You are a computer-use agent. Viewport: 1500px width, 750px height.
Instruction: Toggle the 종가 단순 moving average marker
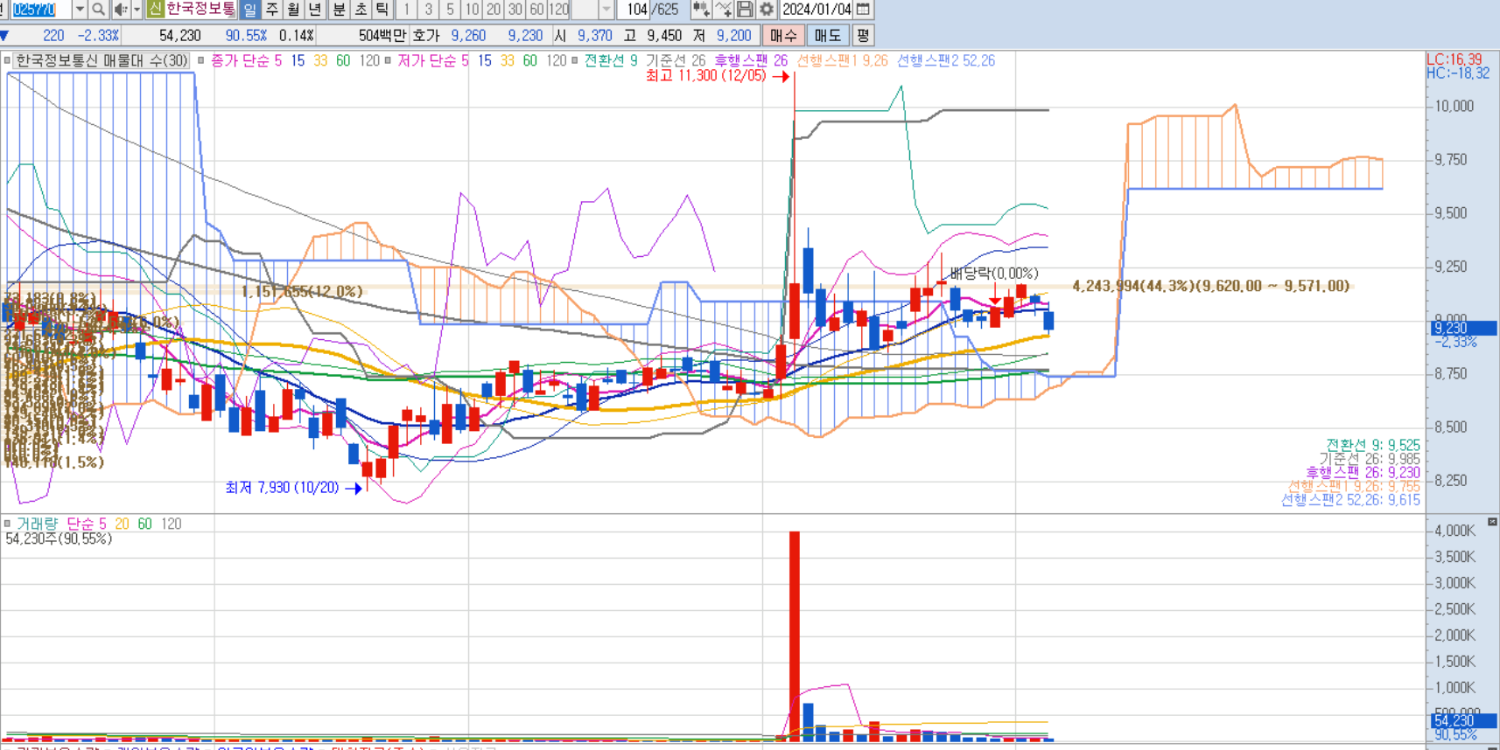[x=201, y=61]
